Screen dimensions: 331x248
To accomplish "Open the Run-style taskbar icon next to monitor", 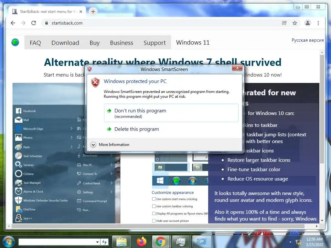I will 201,242.
